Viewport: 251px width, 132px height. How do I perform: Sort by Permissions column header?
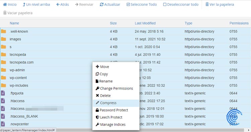239,23
